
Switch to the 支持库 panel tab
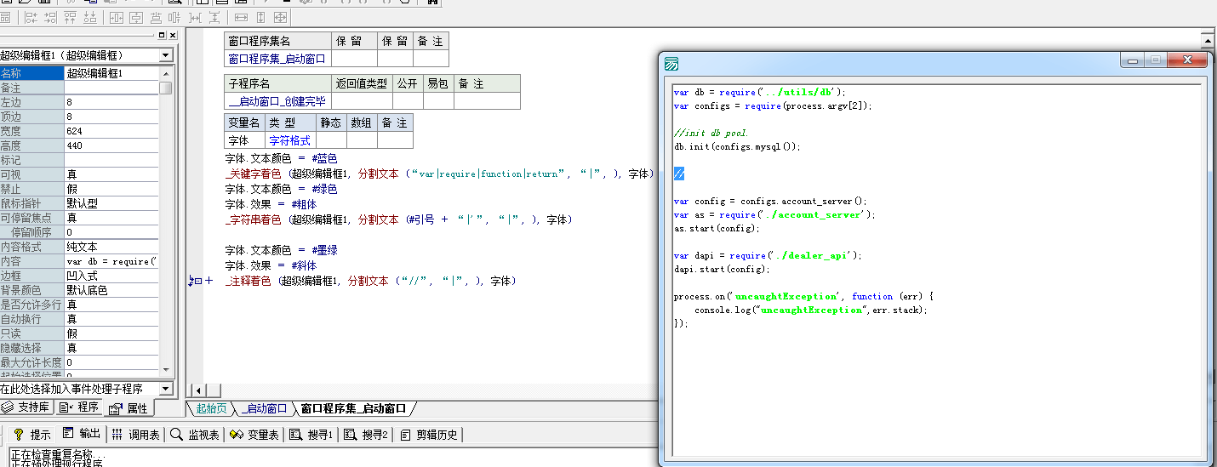pos(26,407)
